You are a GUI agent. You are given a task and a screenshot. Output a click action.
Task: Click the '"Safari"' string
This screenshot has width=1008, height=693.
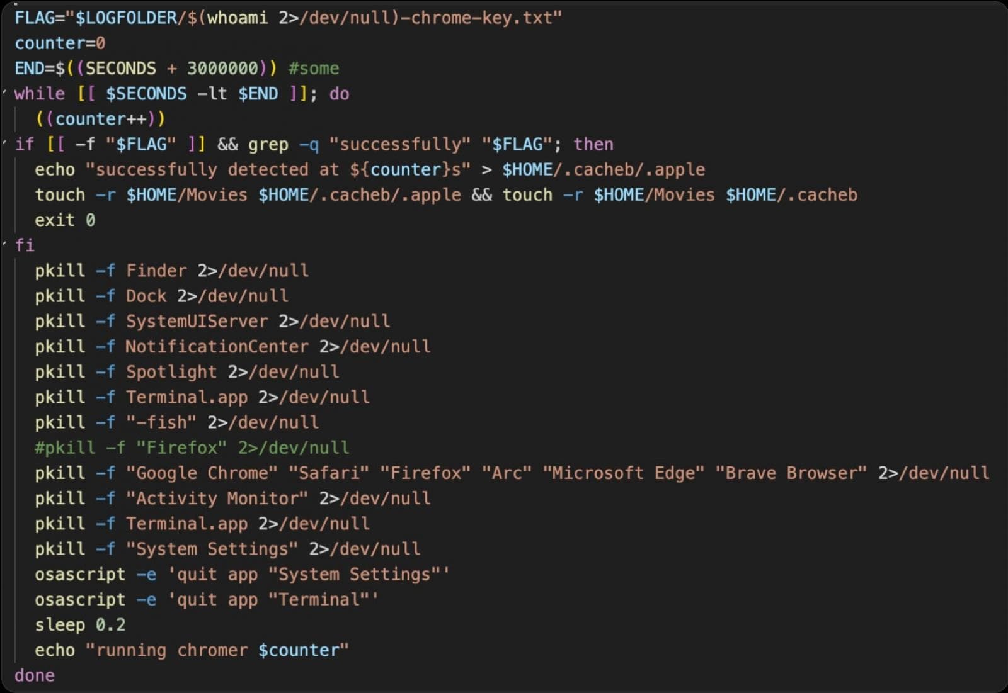(329, 473)
